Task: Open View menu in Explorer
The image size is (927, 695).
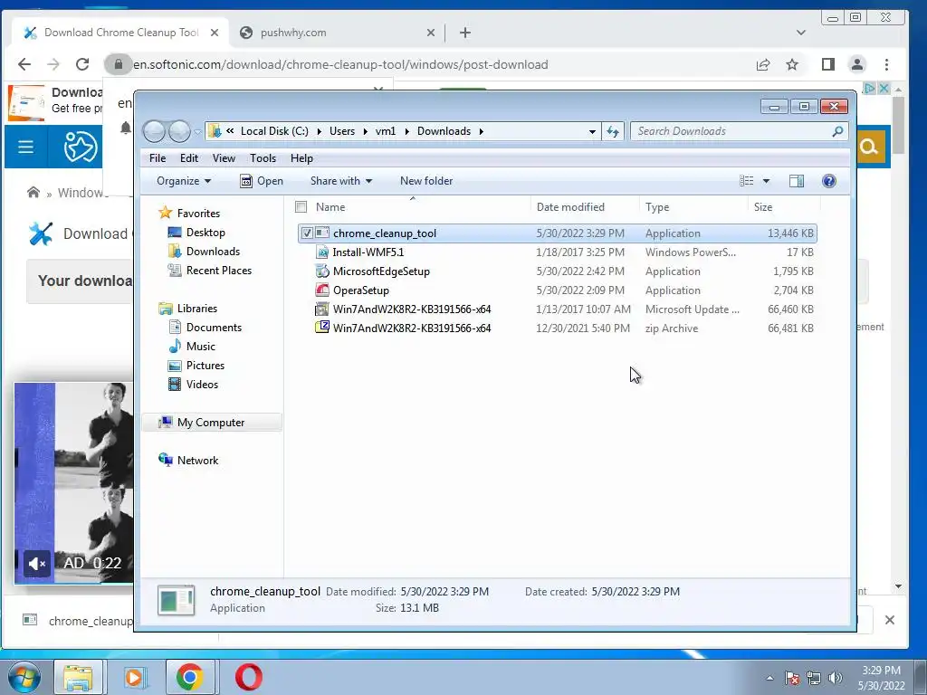Action: pyautogui.click(x=224, y=158)
